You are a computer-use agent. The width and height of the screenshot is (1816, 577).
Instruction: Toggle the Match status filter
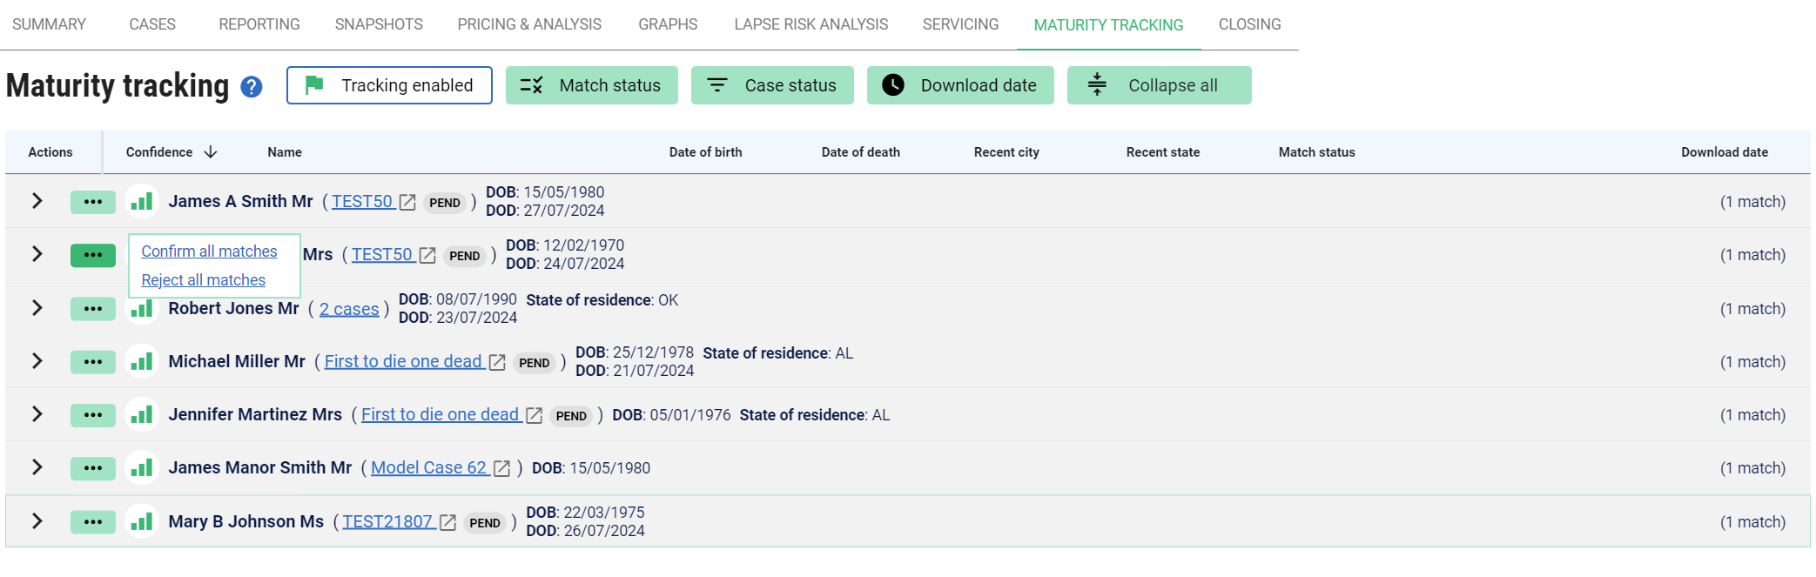tap(591, 85)
